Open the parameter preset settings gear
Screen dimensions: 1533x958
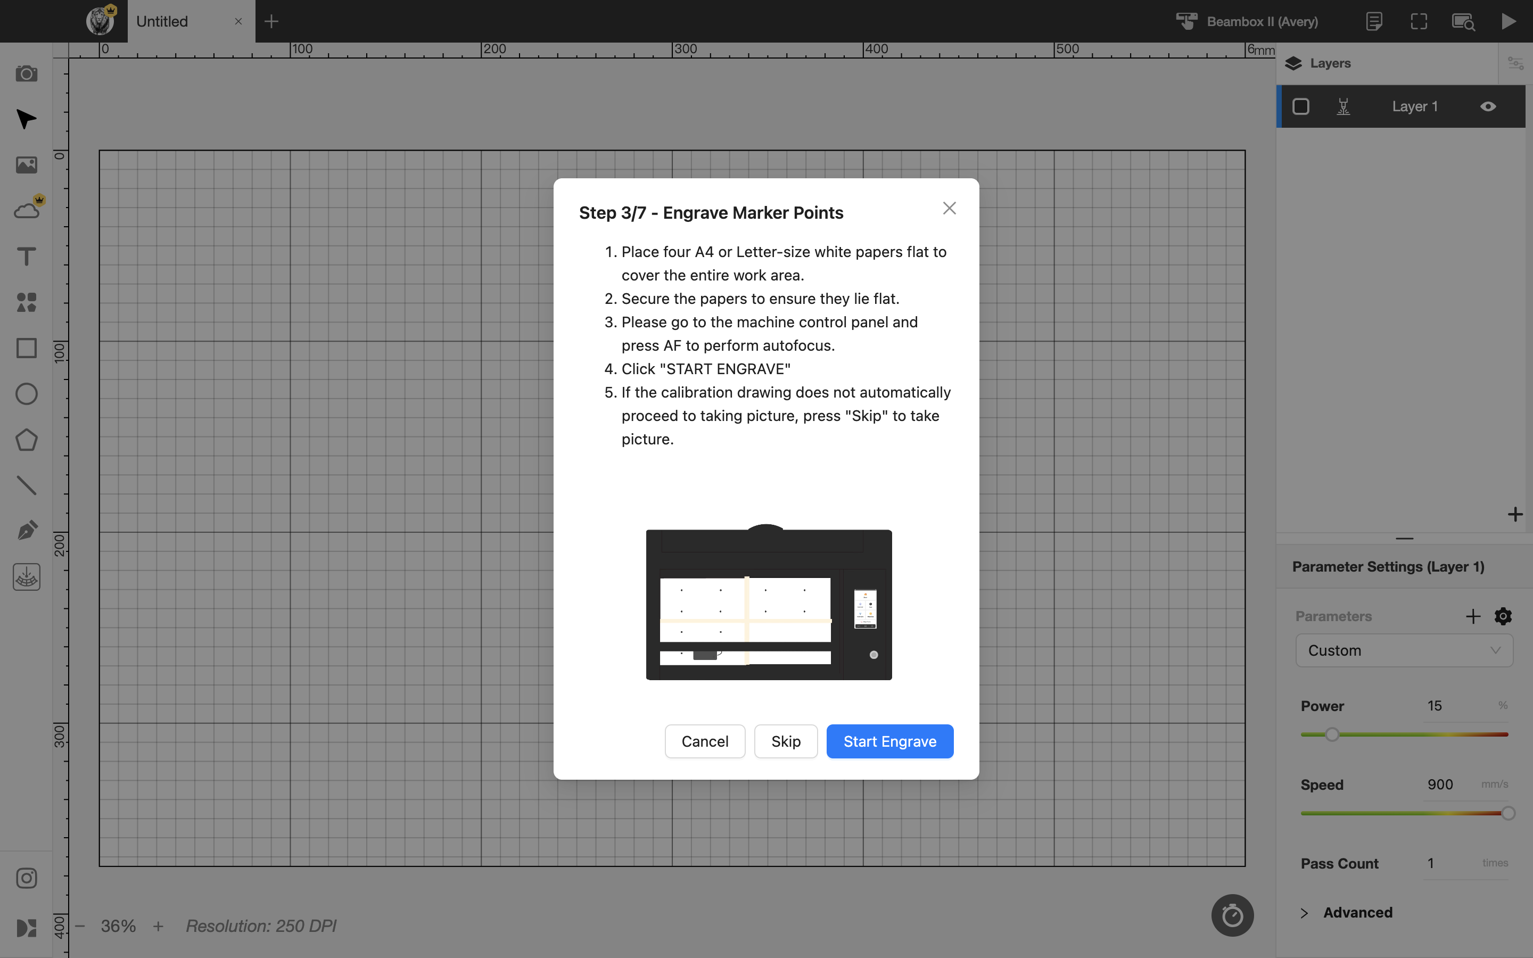[x=1503, y=616]
